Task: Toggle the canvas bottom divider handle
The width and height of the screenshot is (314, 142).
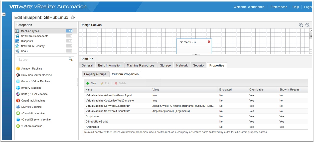Action: click(196, 54)
